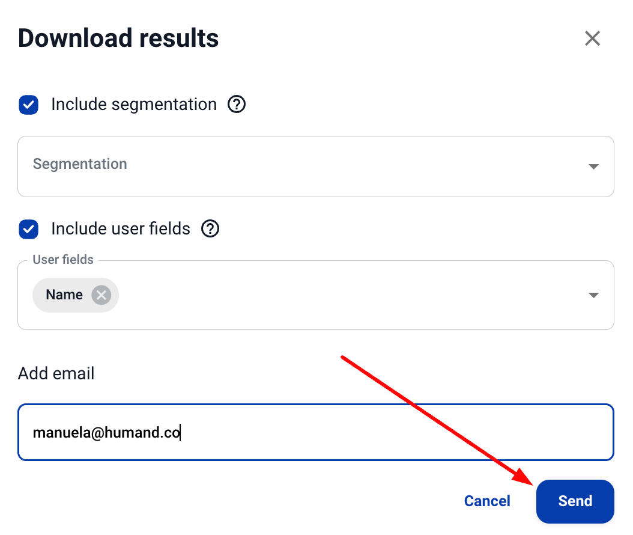Remove the Name chip with its X icon
The height and width of the screenshot is (535, 633).
[x=101, y=295]
